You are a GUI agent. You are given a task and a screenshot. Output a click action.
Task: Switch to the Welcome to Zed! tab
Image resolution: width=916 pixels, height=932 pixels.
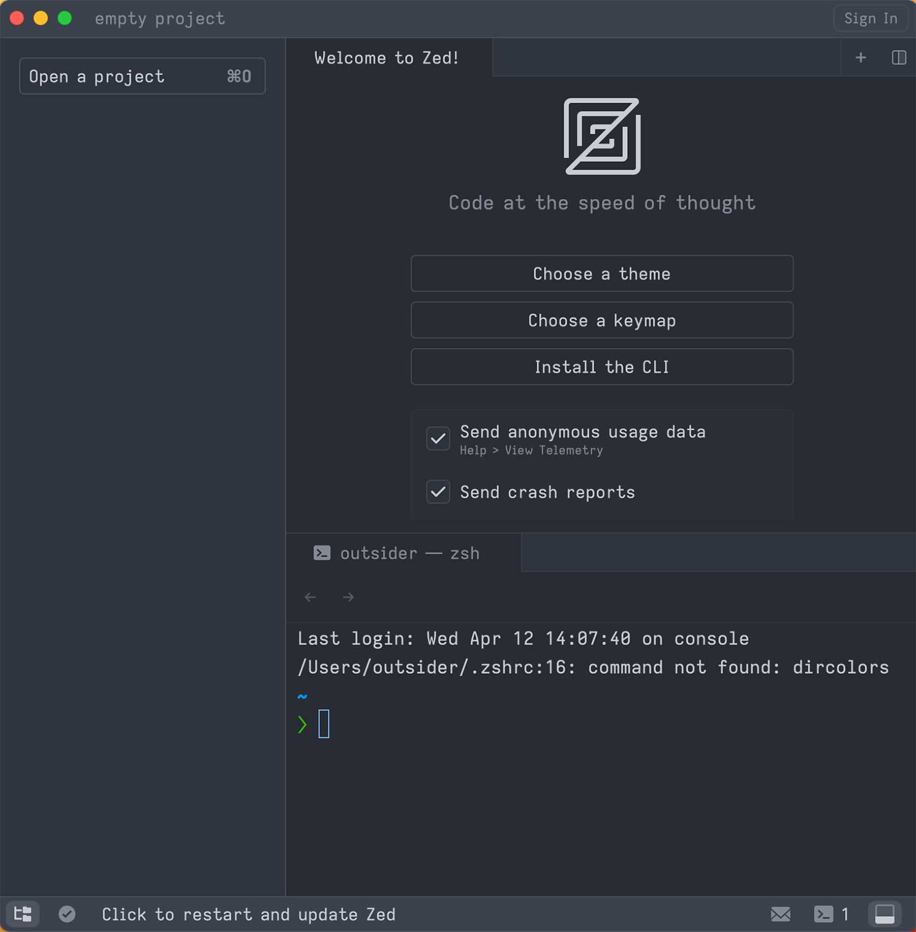click(x=389, y=58)
